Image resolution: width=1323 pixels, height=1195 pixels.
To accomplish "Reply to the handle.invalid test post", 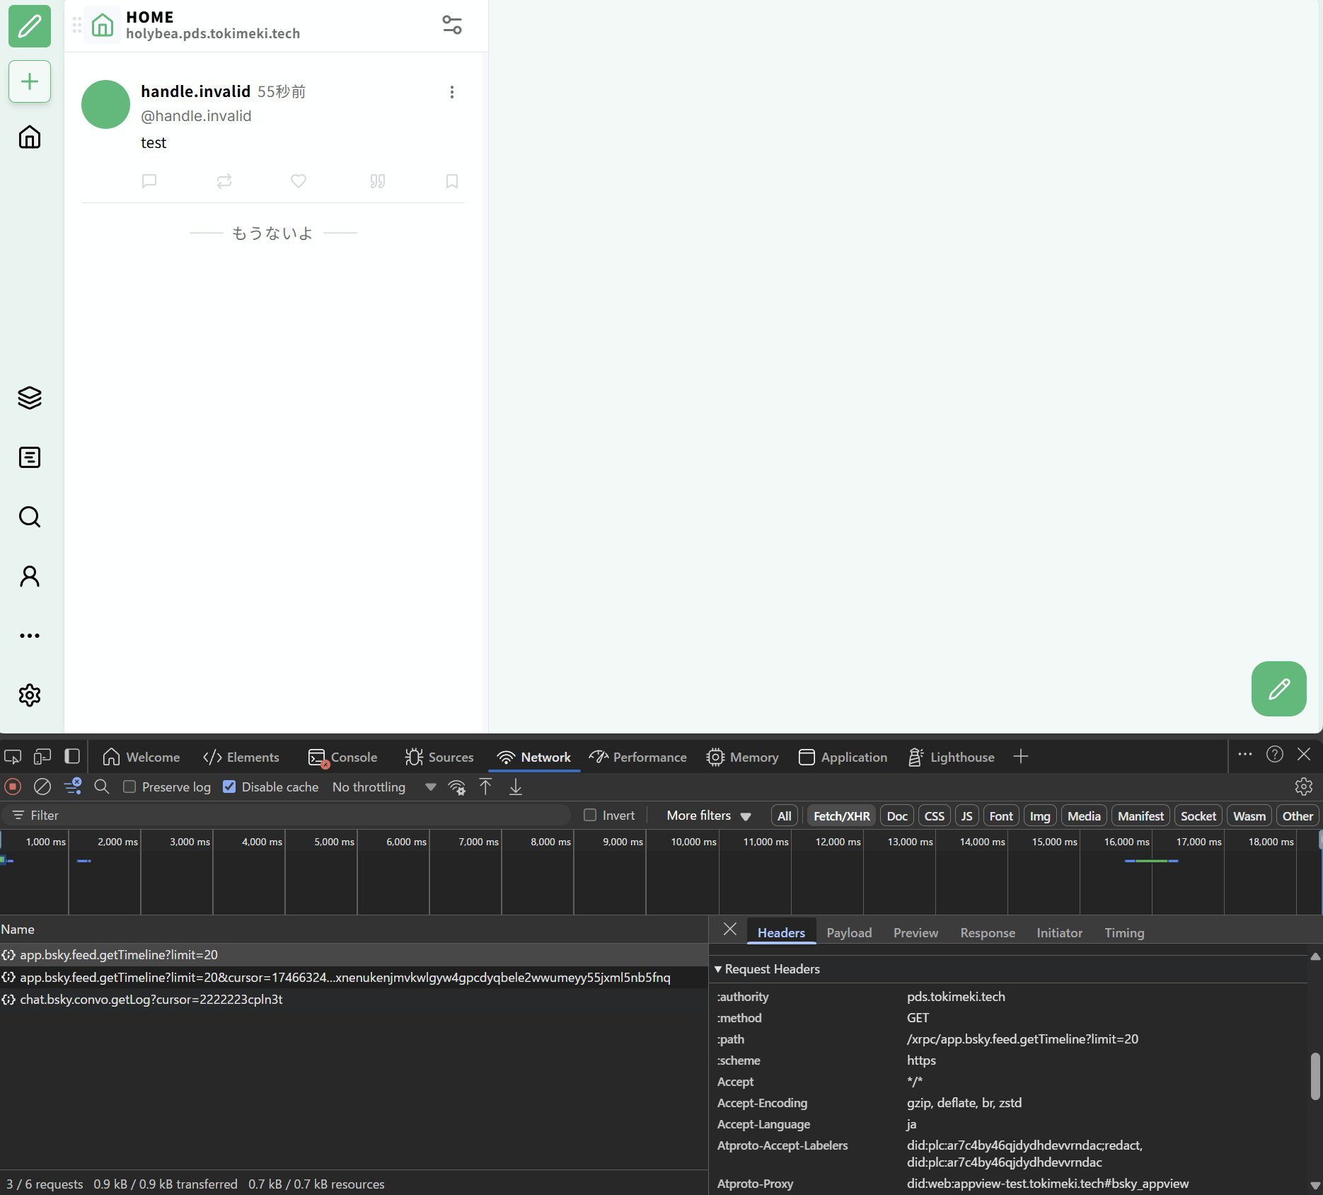I will (149, 181).
